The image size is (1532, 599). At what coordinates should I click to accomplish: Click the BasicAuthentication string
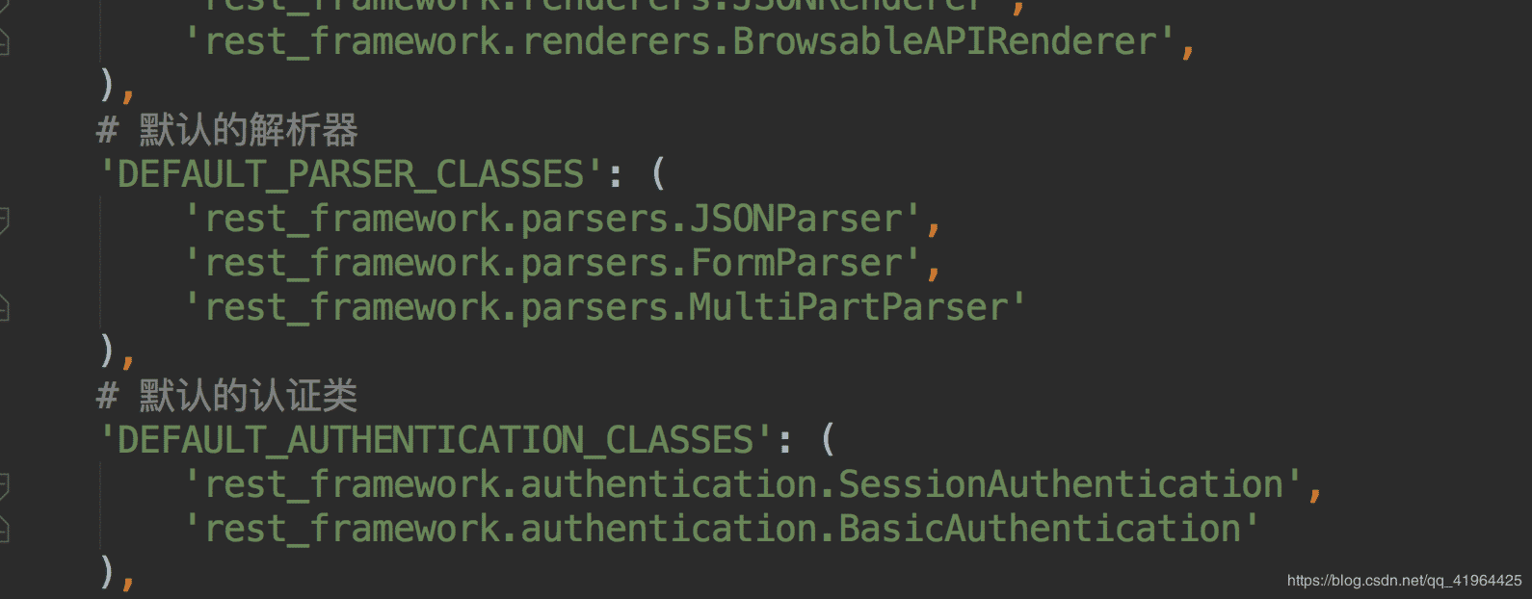[723, 530]
